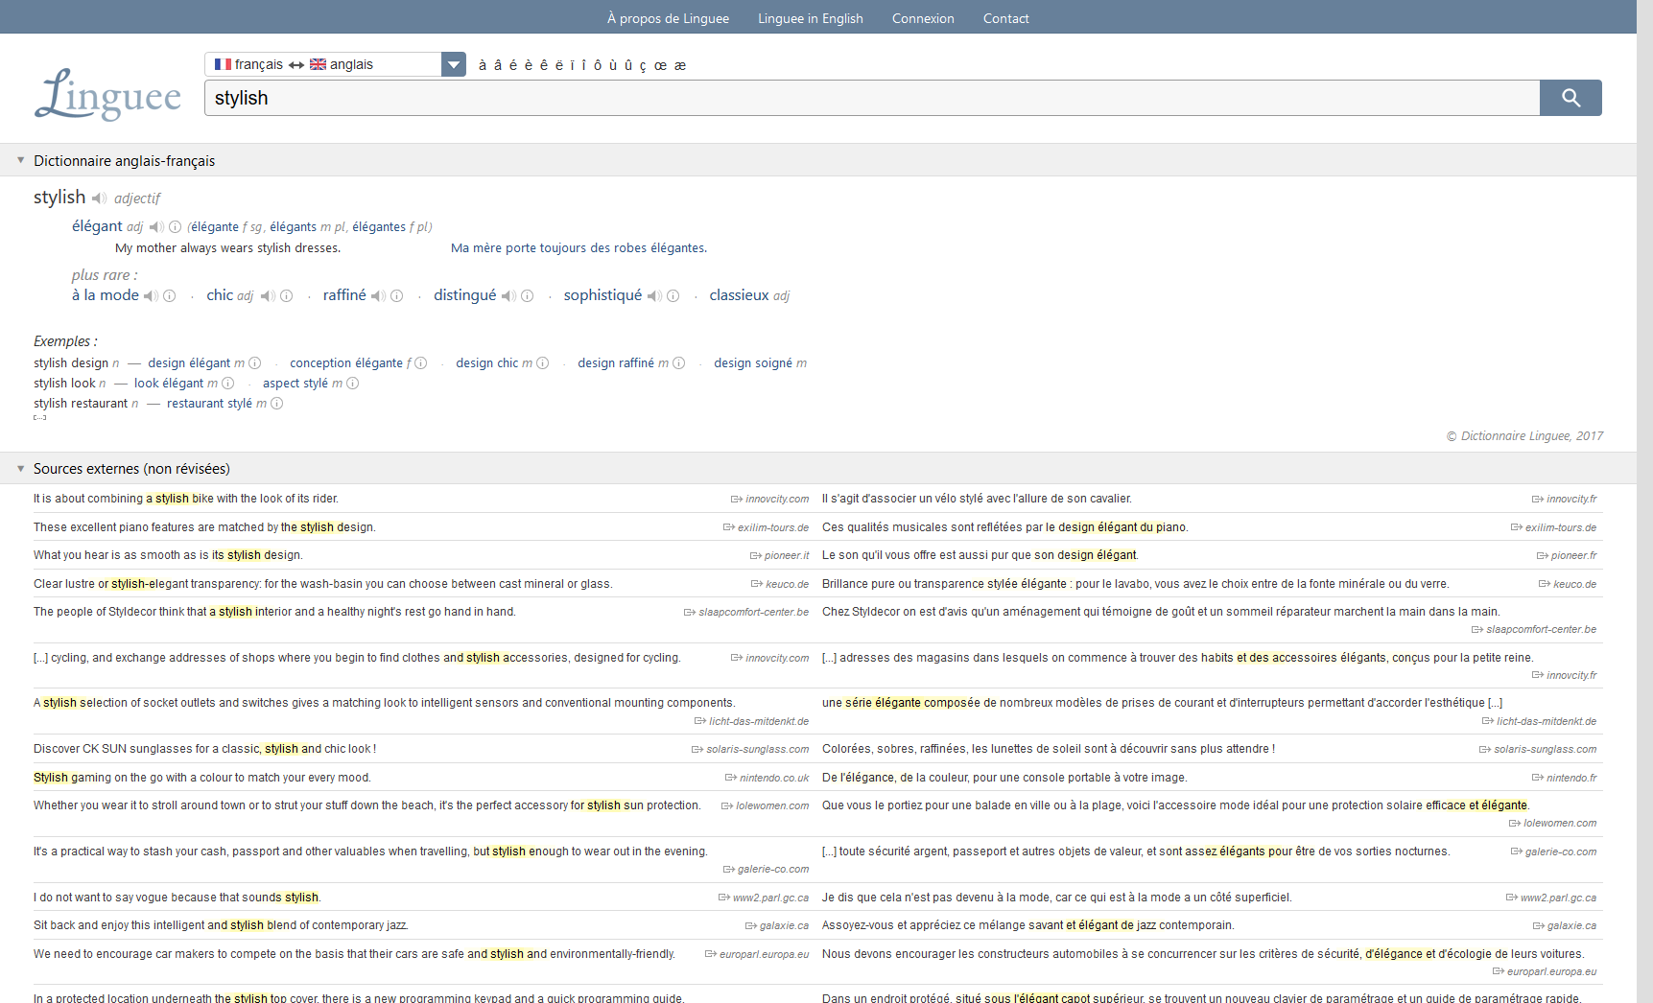1653x1003 pixels.
Task: Open the français-anglais language dropdown
Action: pyautogui.click(x=453, y=64)
